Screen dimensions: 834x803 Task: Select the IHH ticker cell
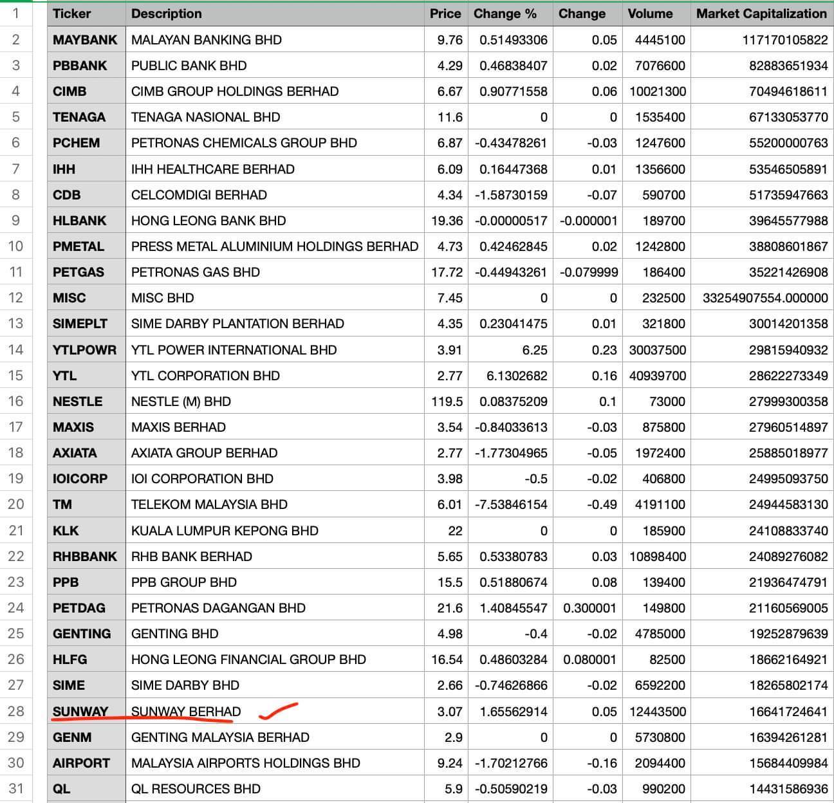point(86,169)
